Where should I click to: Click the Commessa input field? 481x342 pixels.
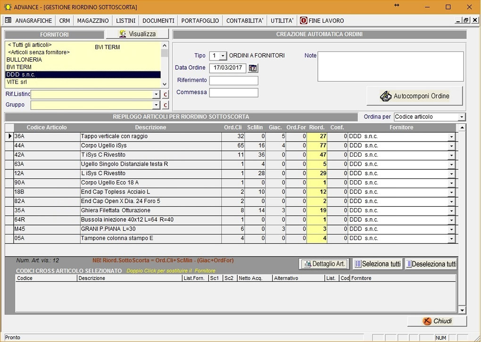[x=234, y=92]
